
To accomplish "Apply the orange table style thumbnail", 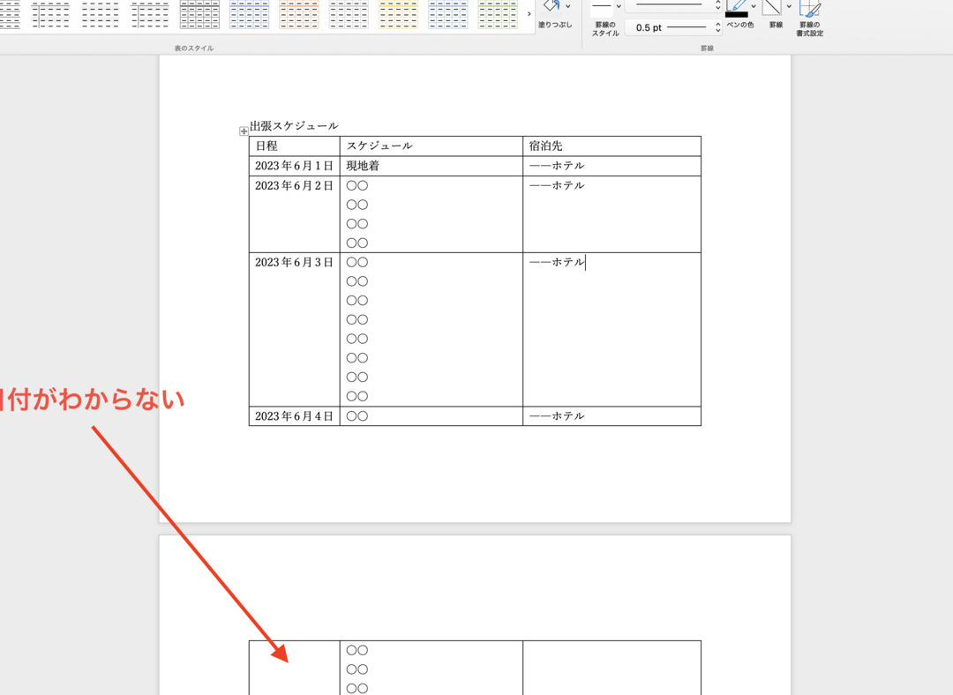I will (298, 14).
